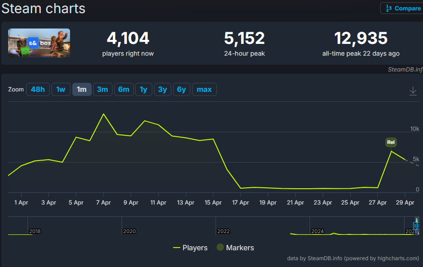The image size is (423, 267).
Task: Click the 12,935 all-time peak figure
Action: (361, 38)
